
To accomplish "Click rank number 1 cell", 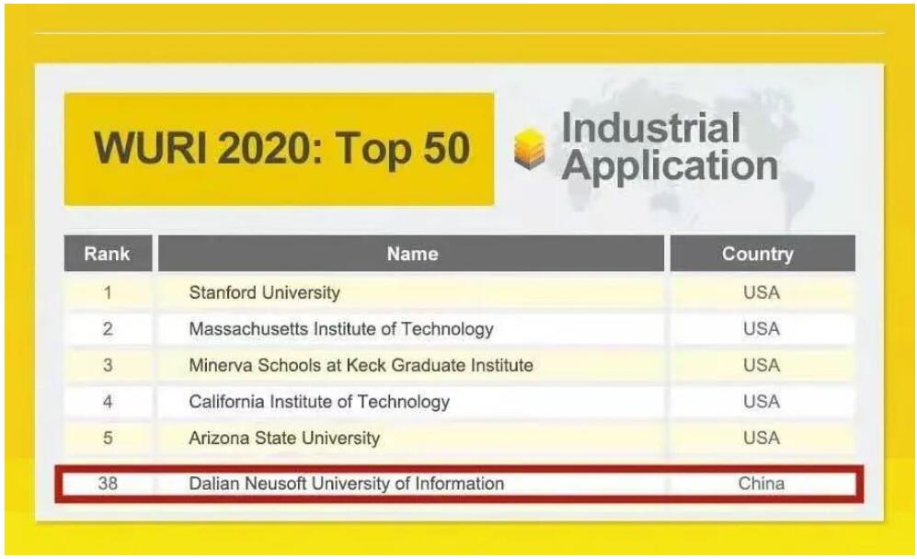I will click(108, 292).
